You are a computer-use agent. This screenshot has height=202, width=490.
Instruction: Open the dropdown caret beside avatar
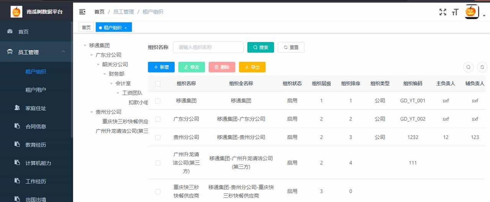[484, 16]
